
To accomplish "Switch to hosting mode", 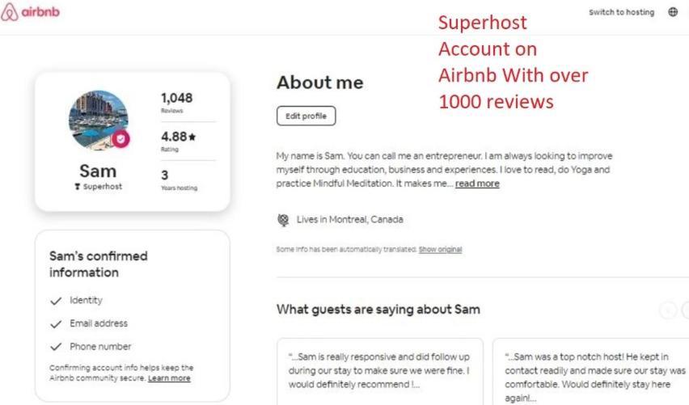I will click(x=621, y=12).
